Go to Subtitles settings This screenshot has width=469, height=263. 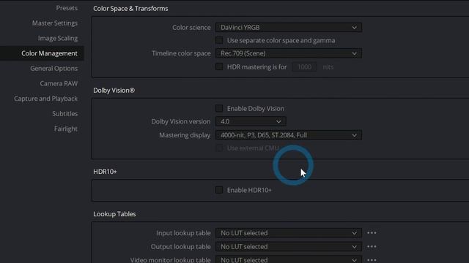click(x=65, y=114)
